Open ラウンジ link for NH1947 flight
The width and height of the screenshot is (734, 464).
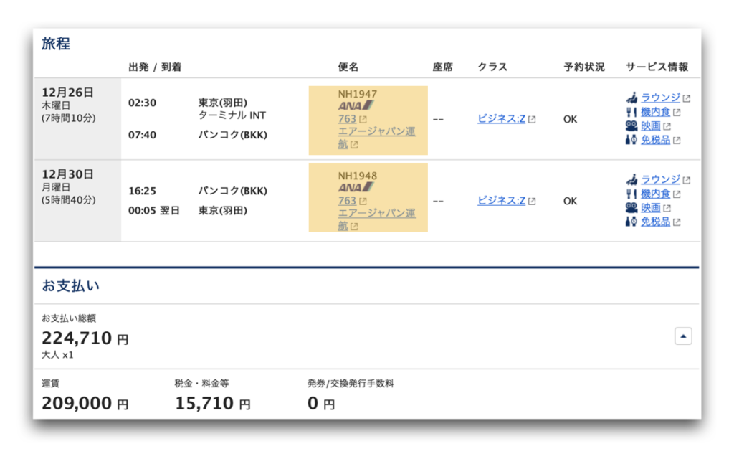(x=660, y=98)
